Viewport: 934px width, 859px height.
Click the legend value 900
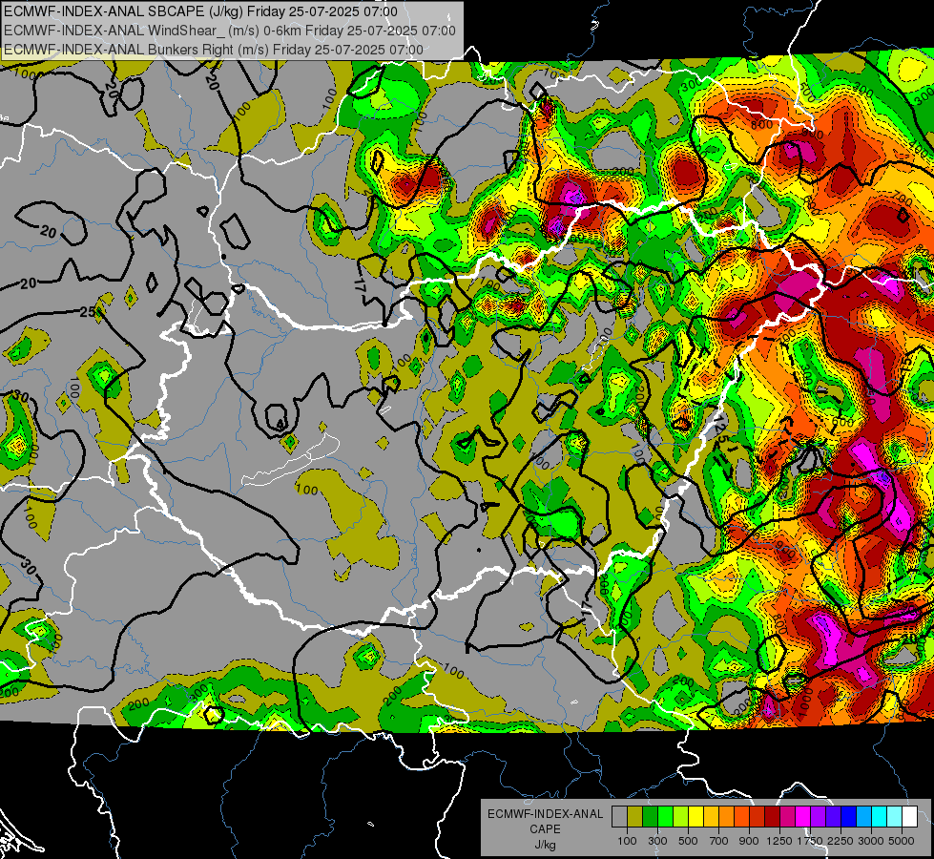point(749,841)
